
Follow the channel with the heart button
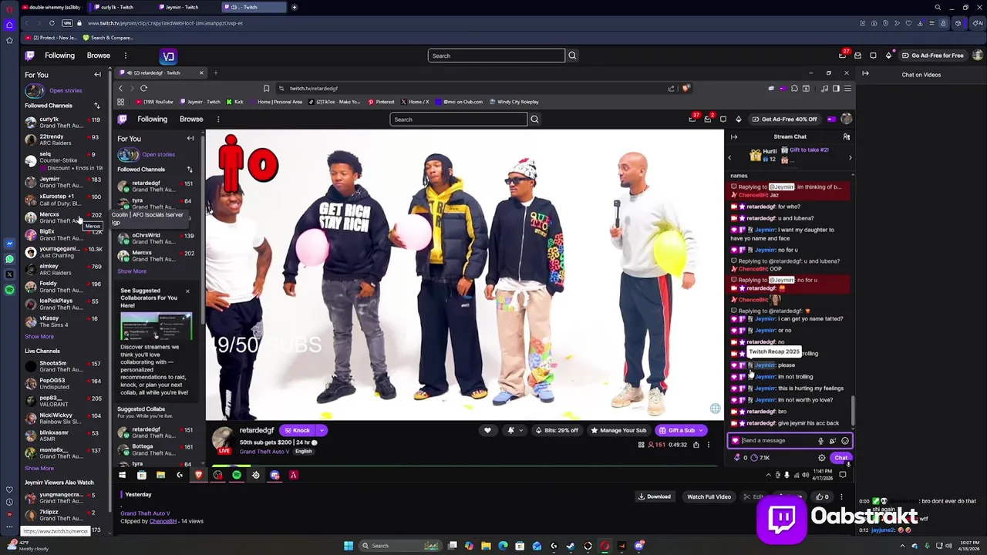click(x=487, y=430)
